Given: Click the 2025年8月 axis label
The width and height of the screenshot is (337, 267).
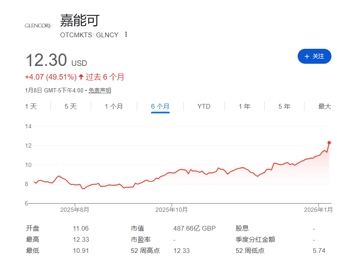Looking at the screenshot, I should click(x=74, y=210).
